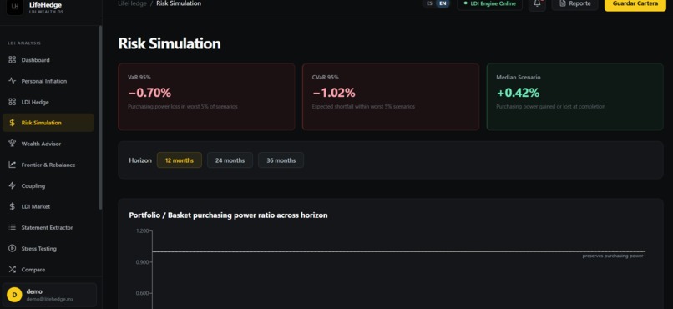Click the sidebar scrollbar
This screenshot has width=673, height=309.
[100, 117]
